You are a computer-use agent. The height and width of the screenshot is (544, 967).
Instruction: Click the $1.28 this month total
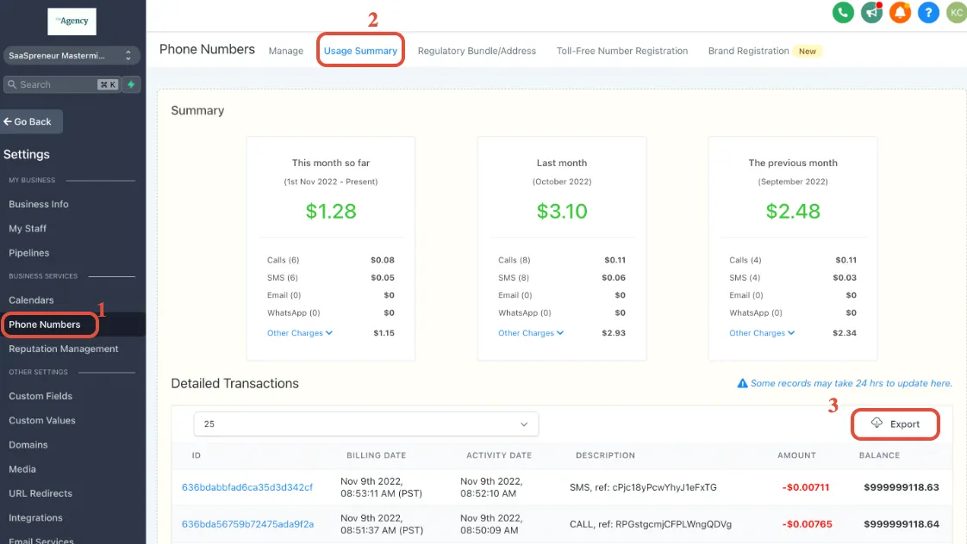[x=331, y=211]
